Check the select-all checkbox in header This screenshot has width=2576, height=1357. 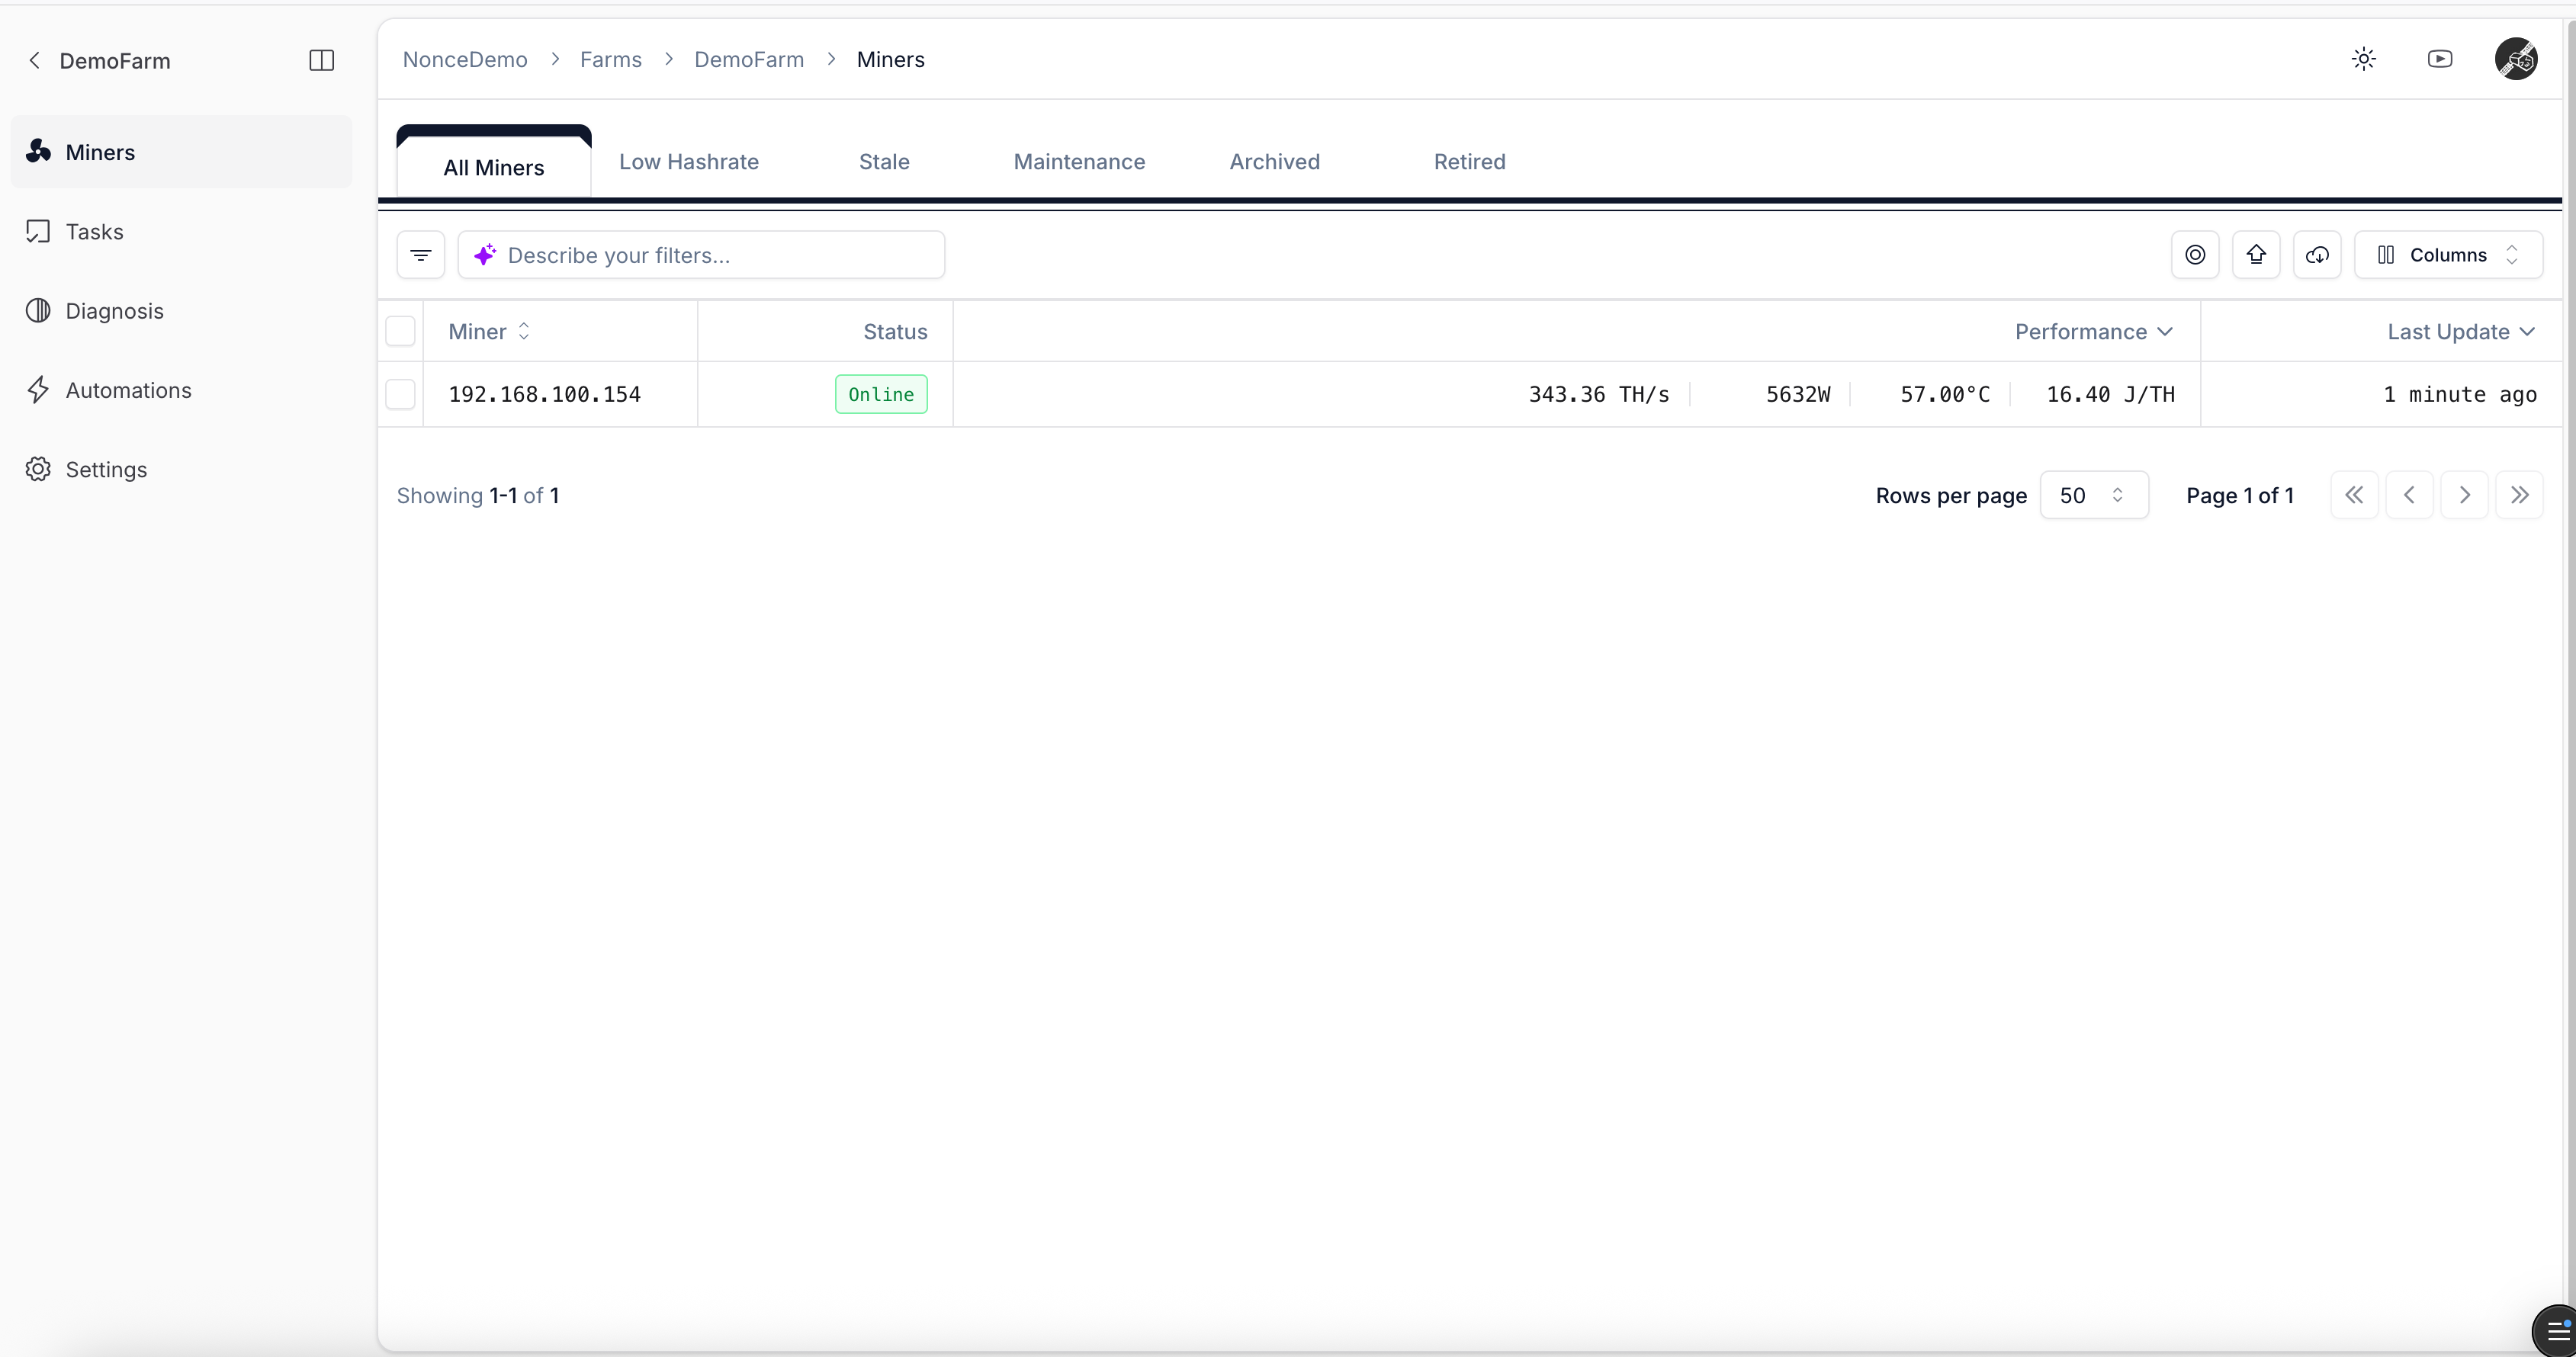pyautogui.click(x=401, y=331)
